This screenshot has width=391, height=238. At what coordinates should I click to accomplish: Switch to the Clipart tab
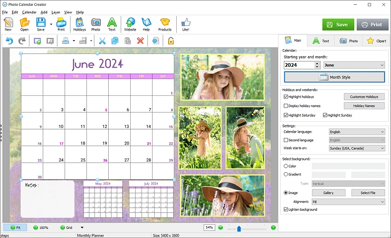pyautogui.click(x=377, y=41)
